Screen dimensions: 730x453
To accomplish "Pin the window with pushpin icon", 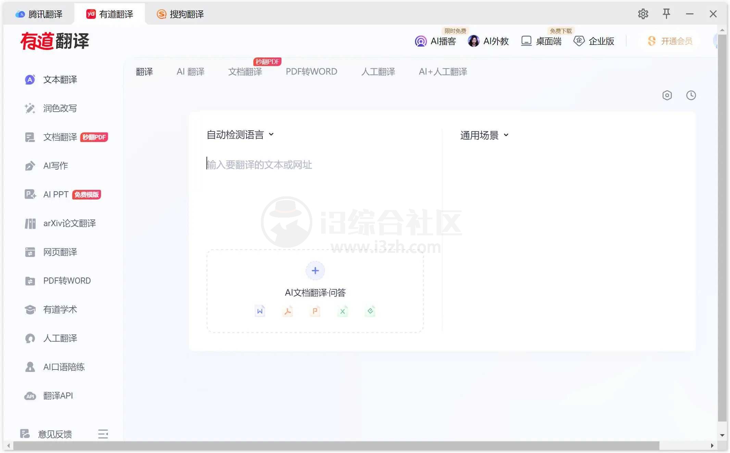I will coord(666,14).
